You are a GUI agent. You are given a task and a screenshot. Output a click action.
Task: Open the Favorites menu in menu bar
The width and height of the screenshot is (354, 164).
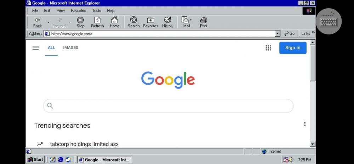[x=78, y=11]
